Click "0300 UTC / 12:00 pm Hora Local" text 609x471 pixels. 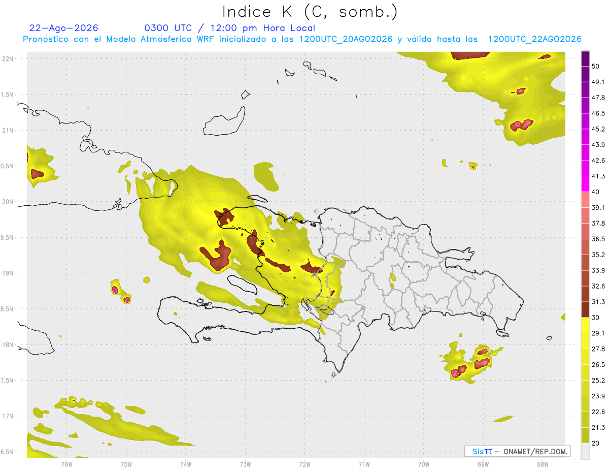tap(230, 28)
